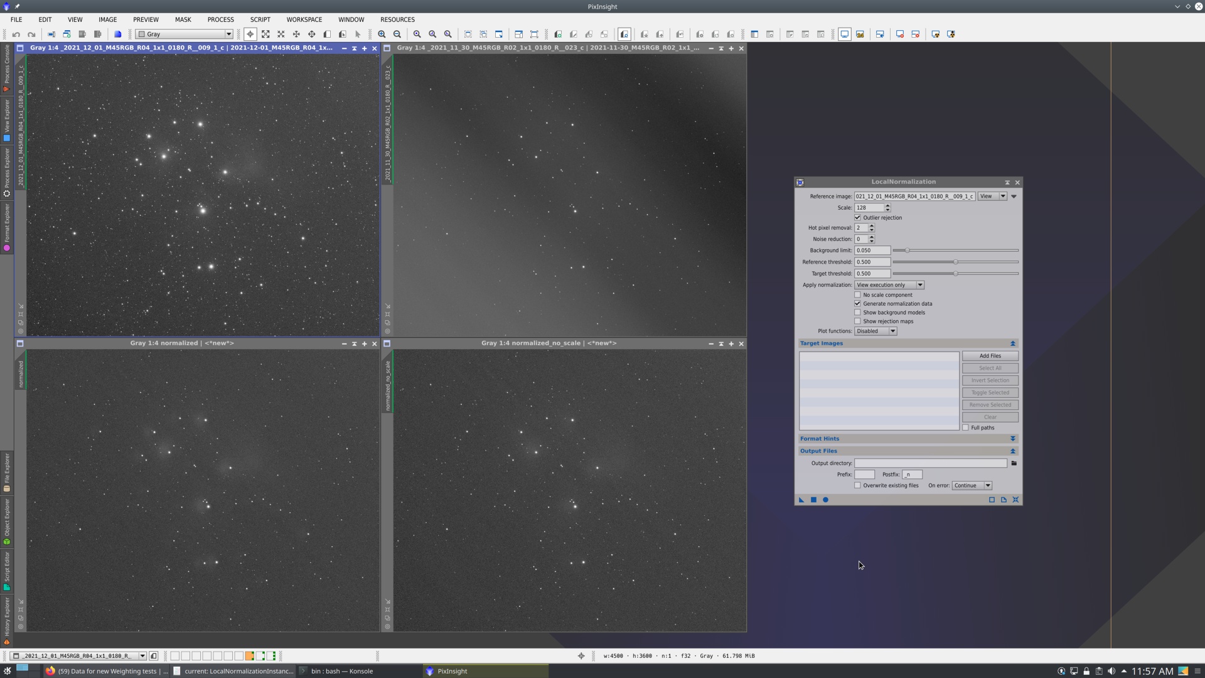Switch to Firefox in the taskbar
Image resolution: width=1205 pixels, height=678 pixels.
(107, 671)
